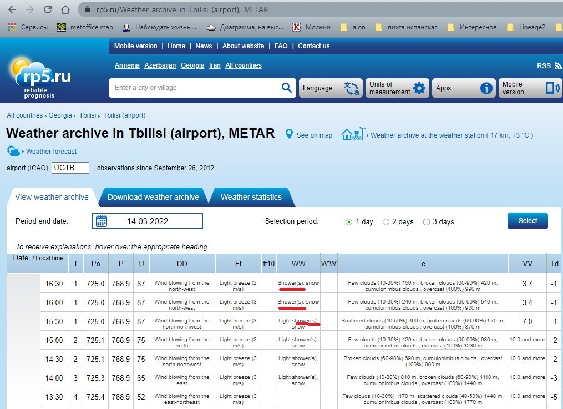Open News in the top menu

pos(204,46)
